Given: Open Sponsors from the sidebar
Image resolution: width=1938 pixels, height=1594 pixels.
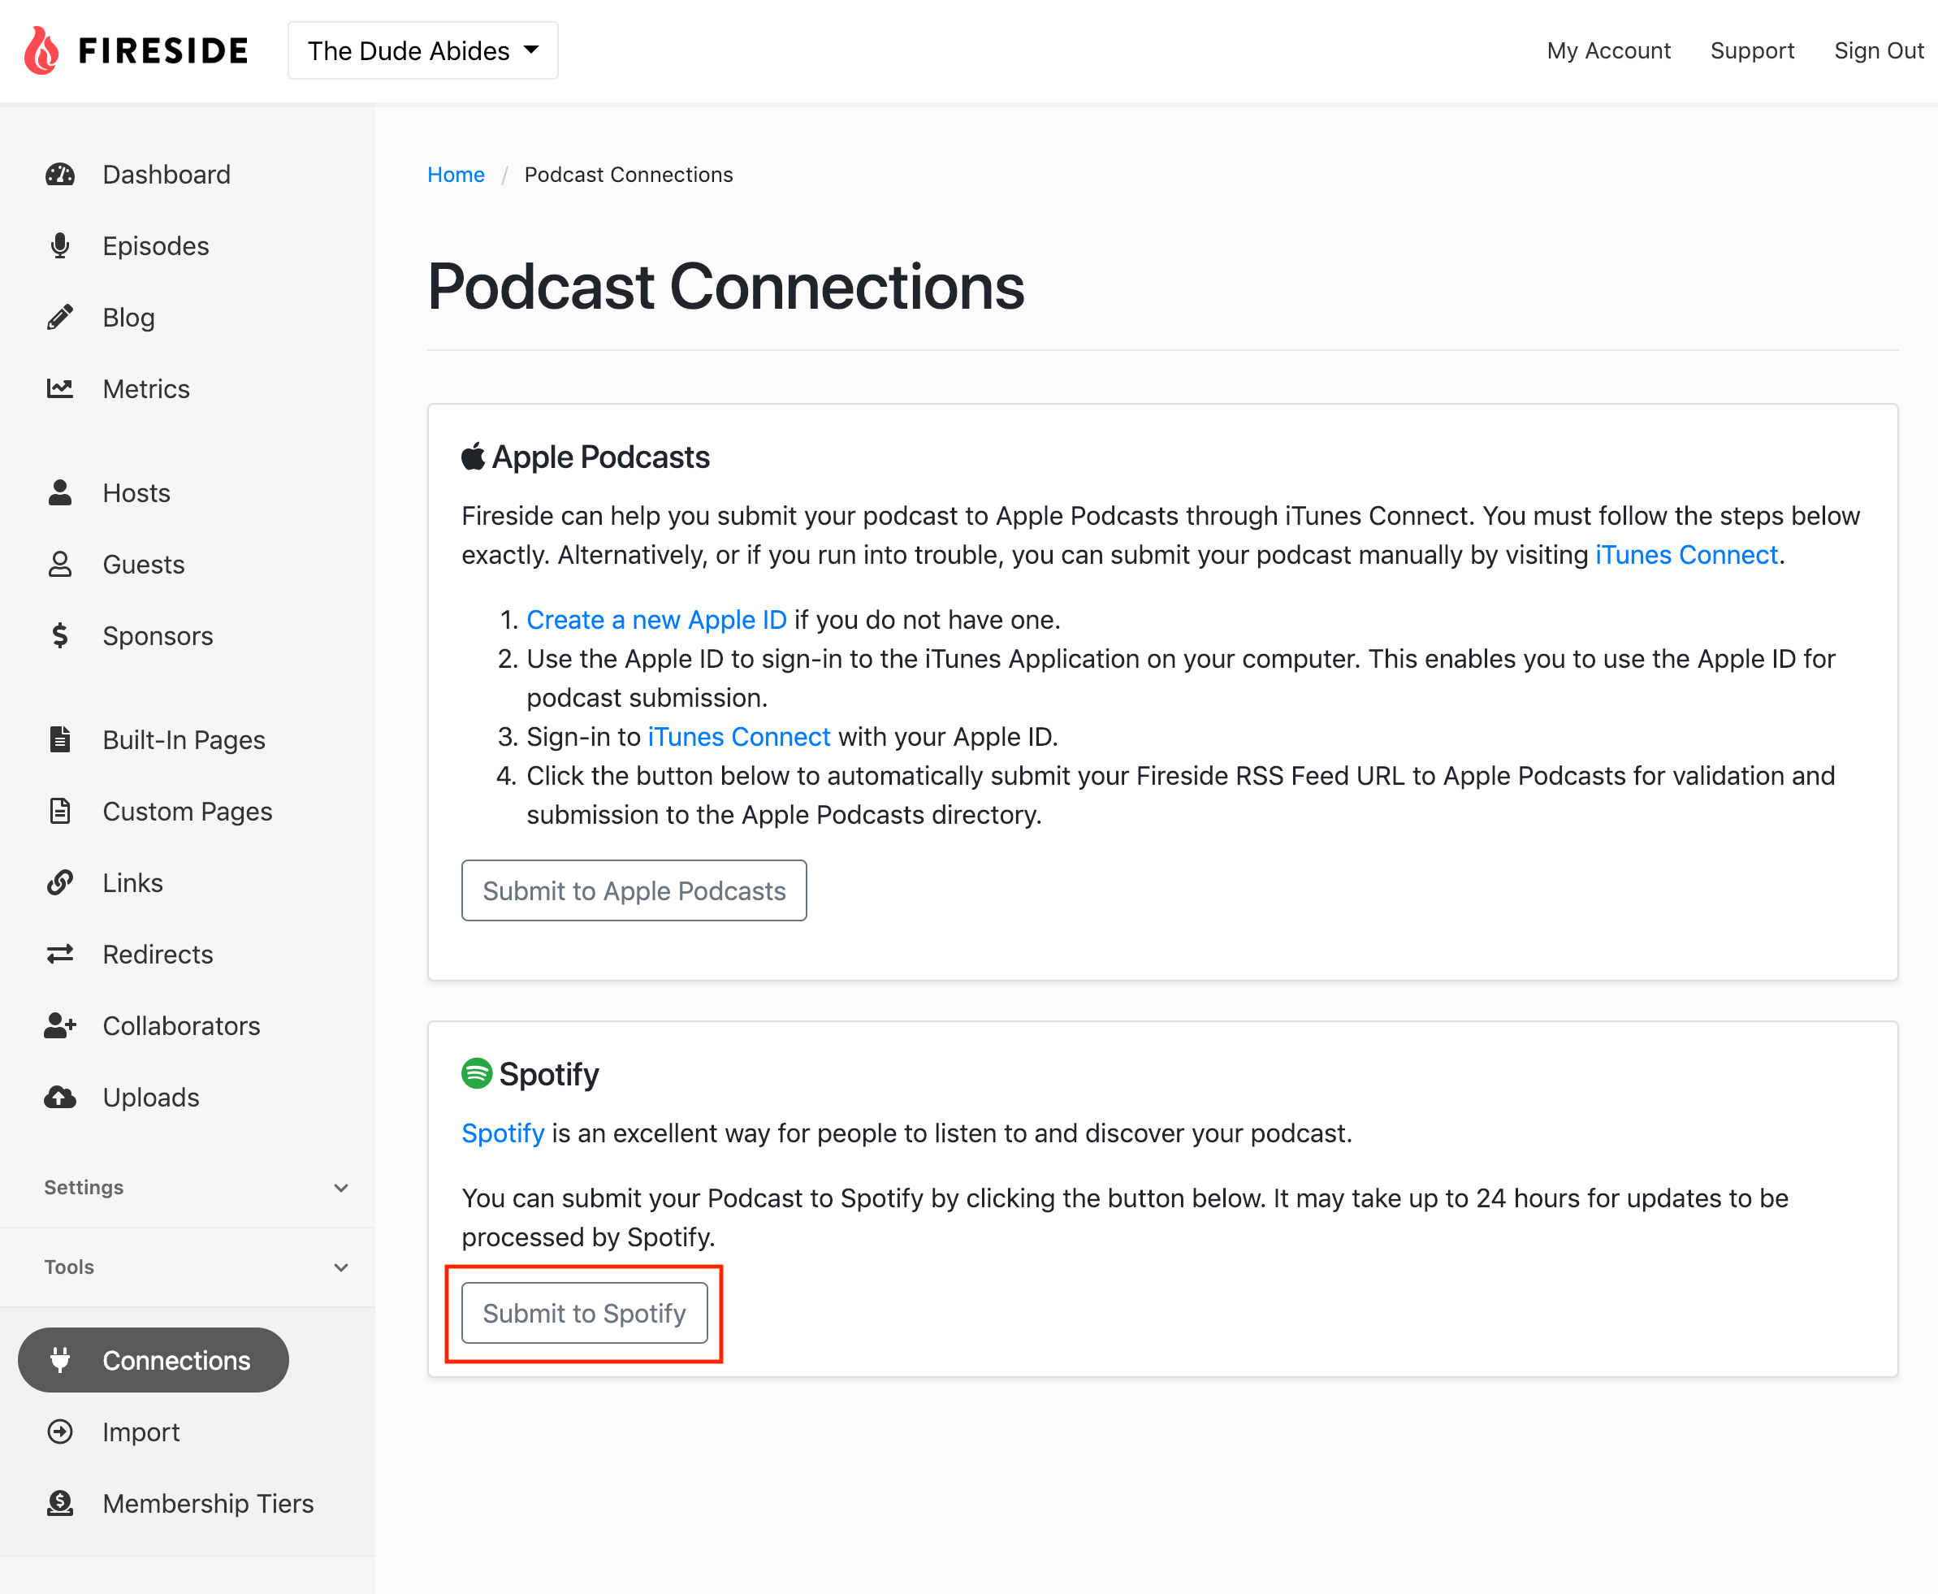Looking at the screenshot, I should pyautogui.click(x=158, y=635).
